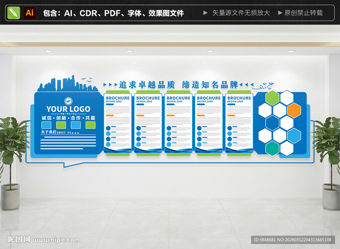Select the light blue hexagon on the honeycomb board

[x=294, y=136]
